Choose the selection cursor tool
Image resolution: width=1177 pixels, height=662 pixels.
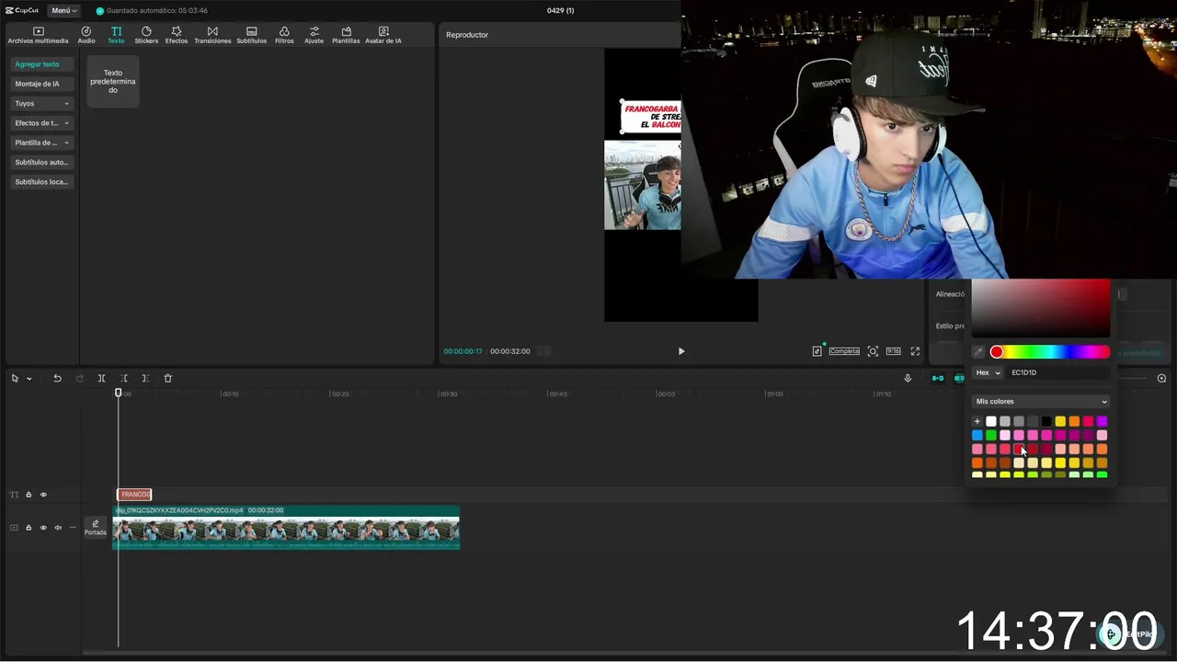[15, 379]
